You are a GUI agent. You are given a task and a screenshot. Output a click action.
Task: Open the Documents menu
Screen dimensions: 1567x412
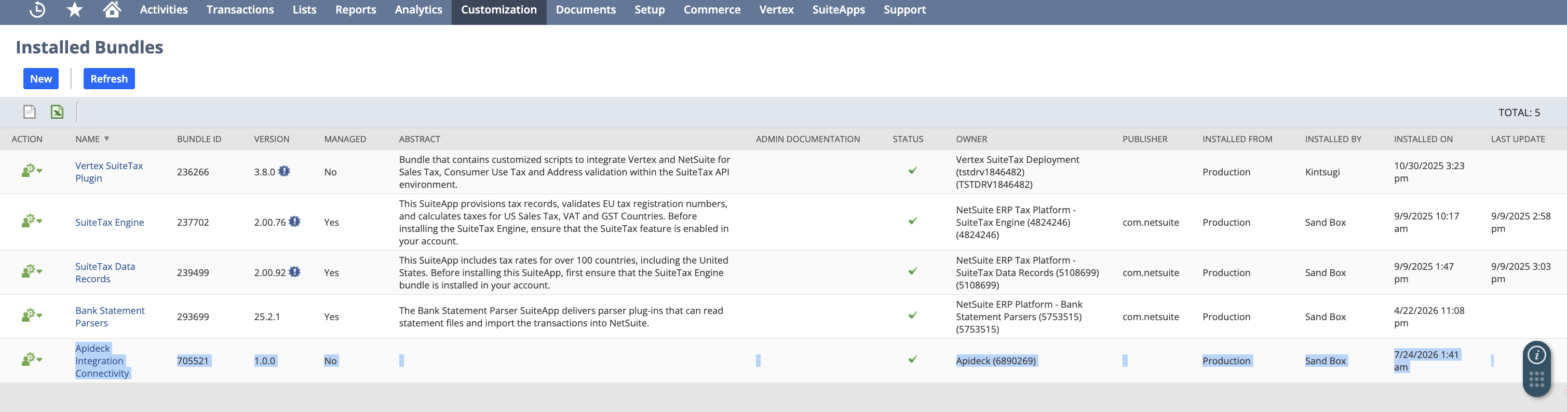point(586,10)
